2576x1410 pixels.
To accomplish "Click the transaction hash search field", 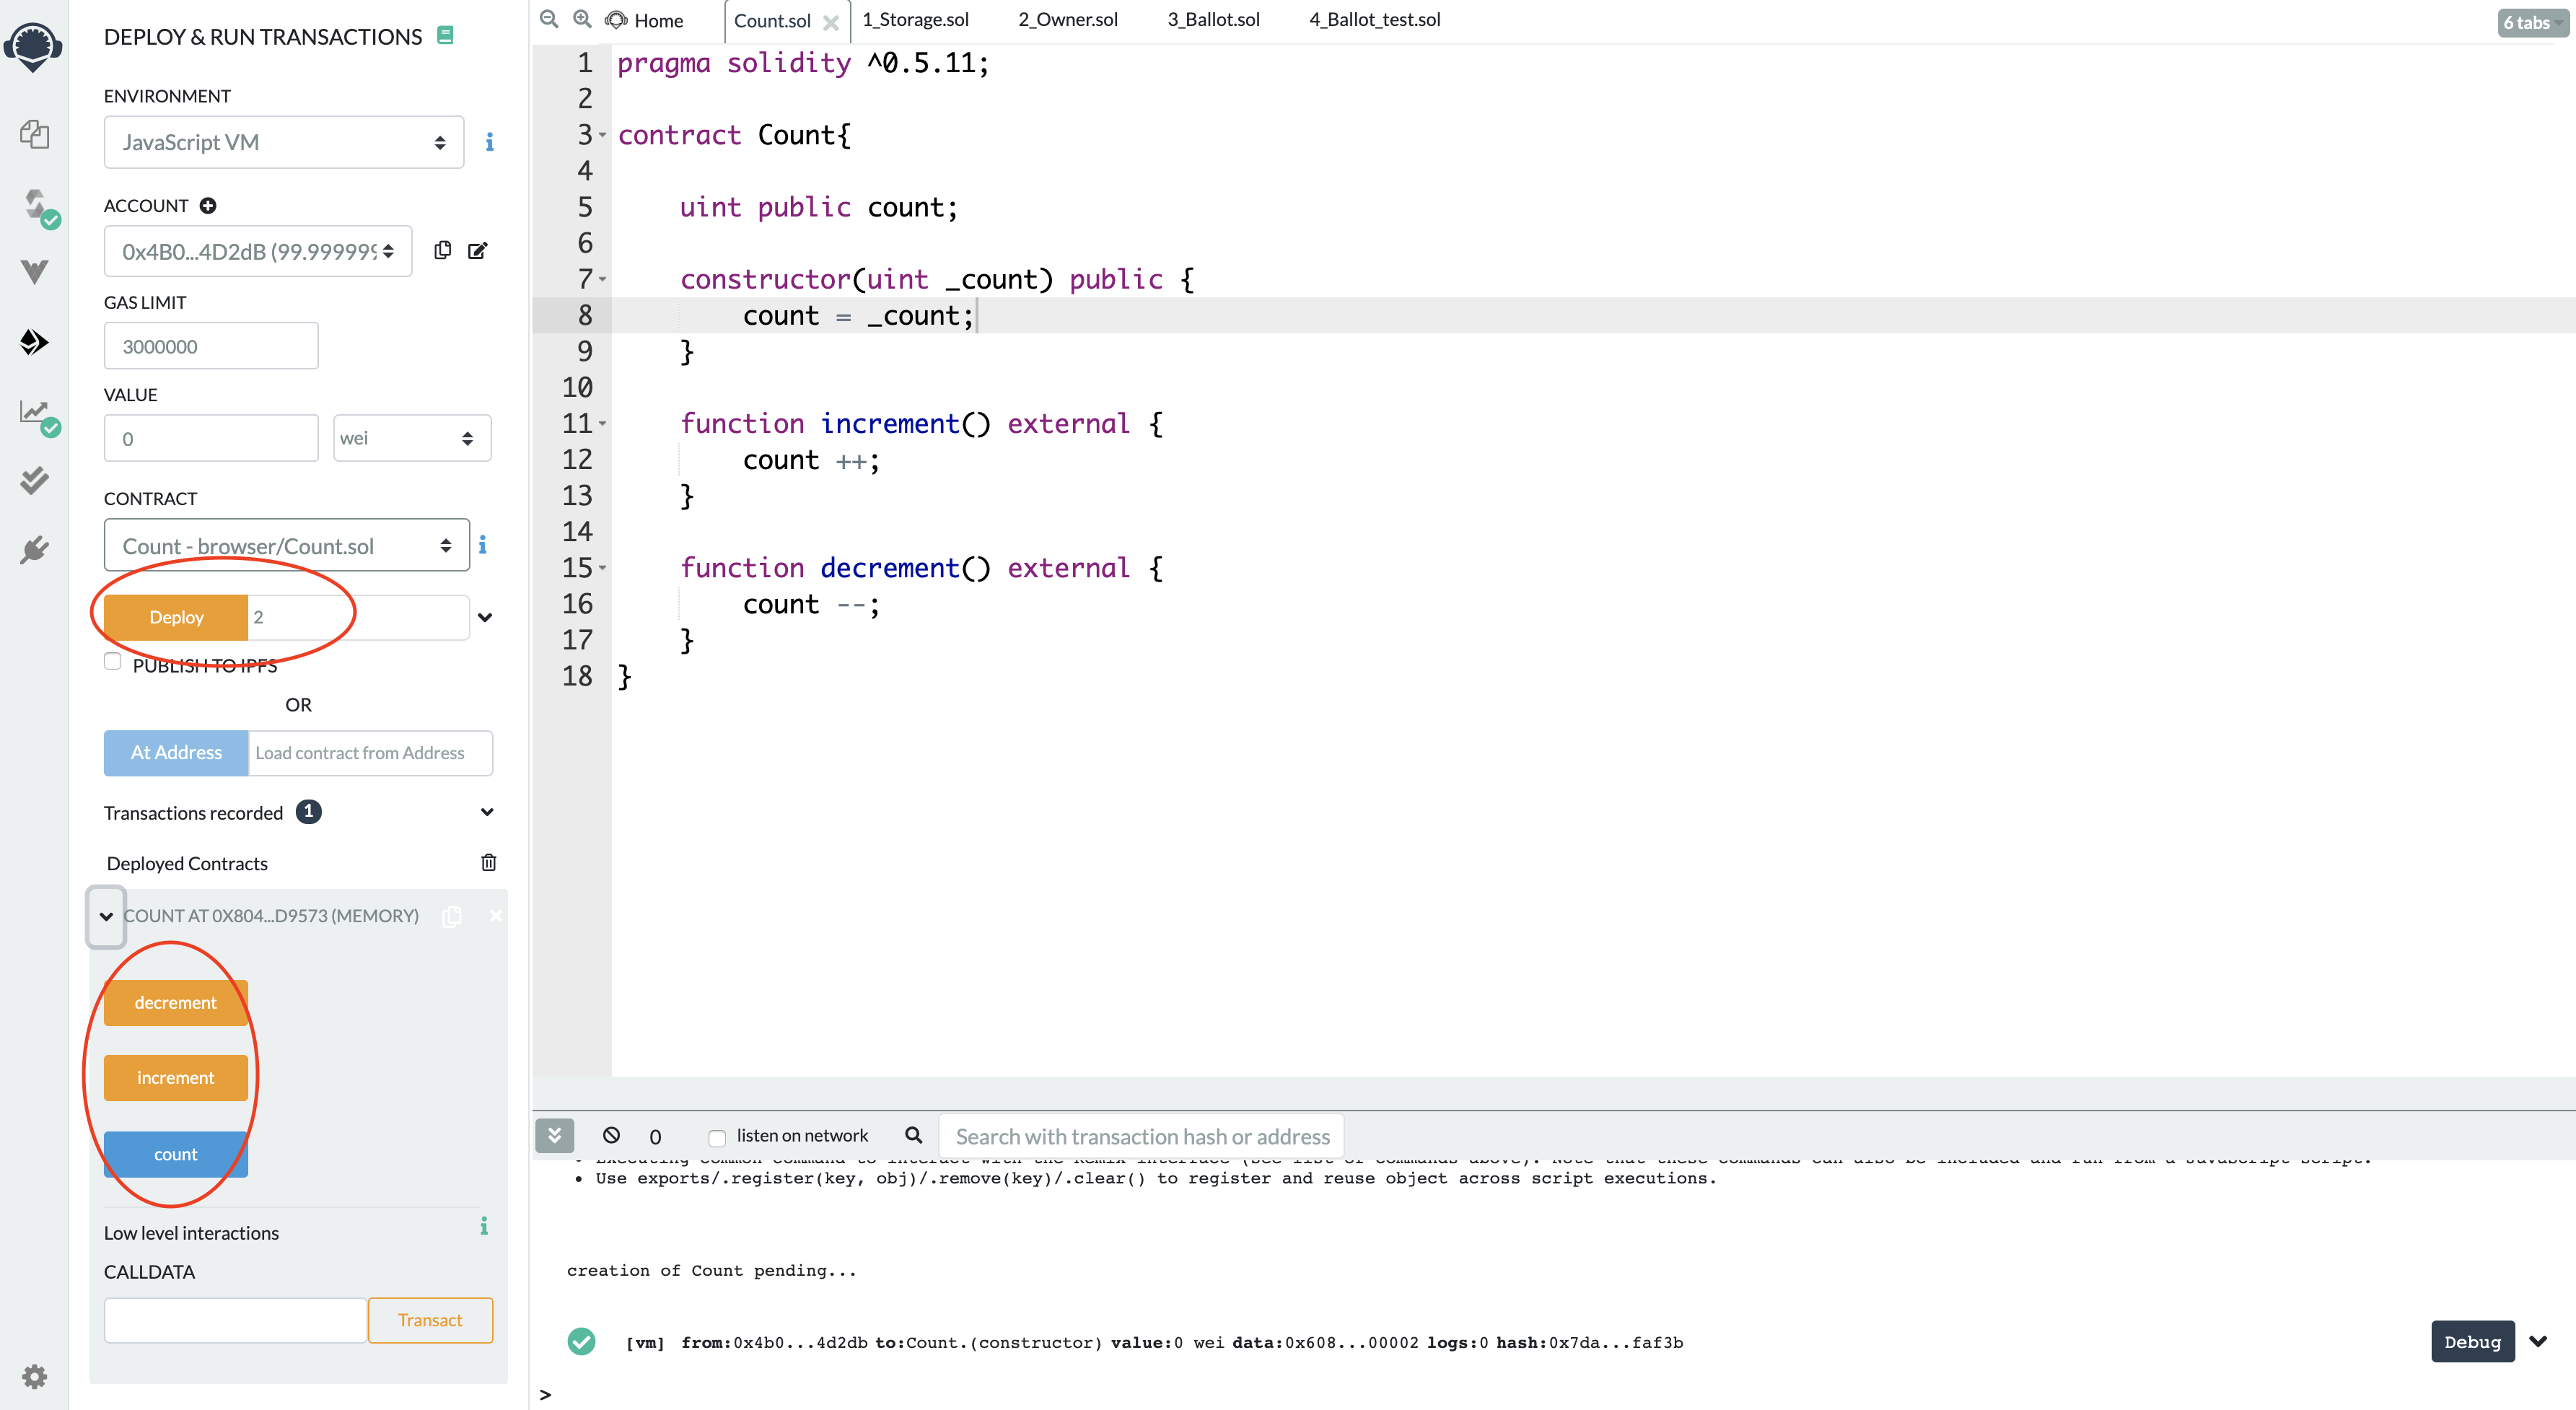I will coord(1141,1136).
